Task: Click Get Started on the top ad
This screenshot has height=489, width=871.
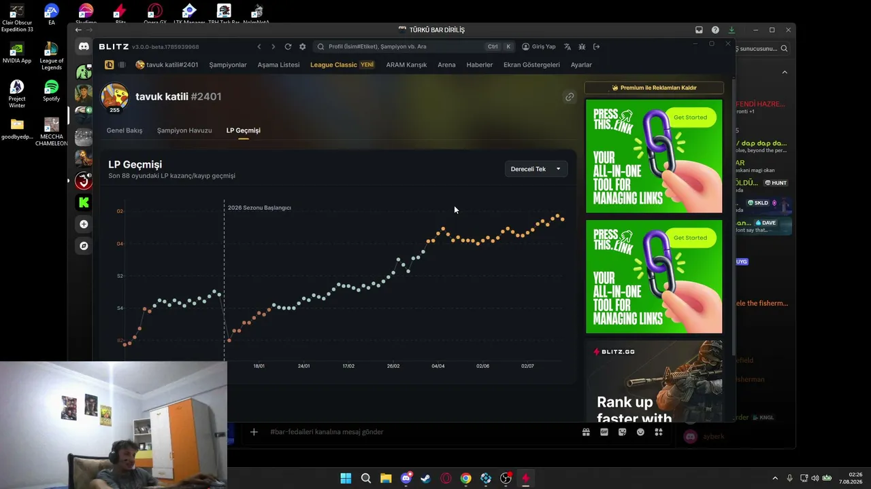Action: 690,117
